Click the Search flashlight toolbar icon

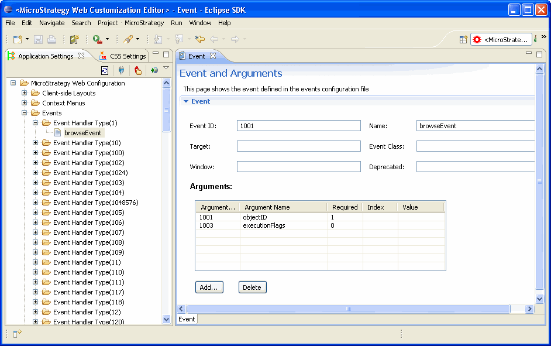pyautogui.click(x=128, y=39)
